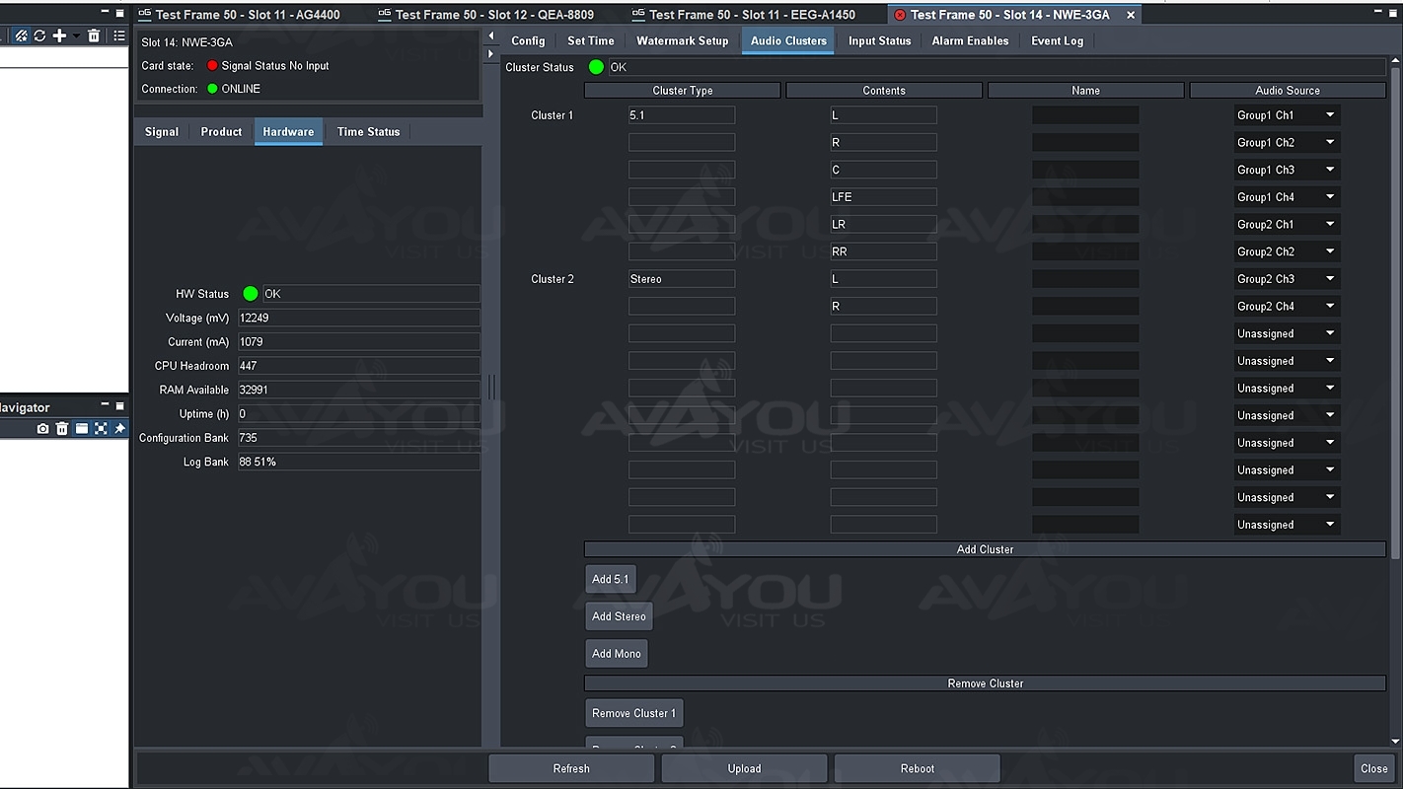This screenshot has height=789, width=1403.
Task: Click the Reboot button
Action: pyautogui.click(x=917, y=768)
